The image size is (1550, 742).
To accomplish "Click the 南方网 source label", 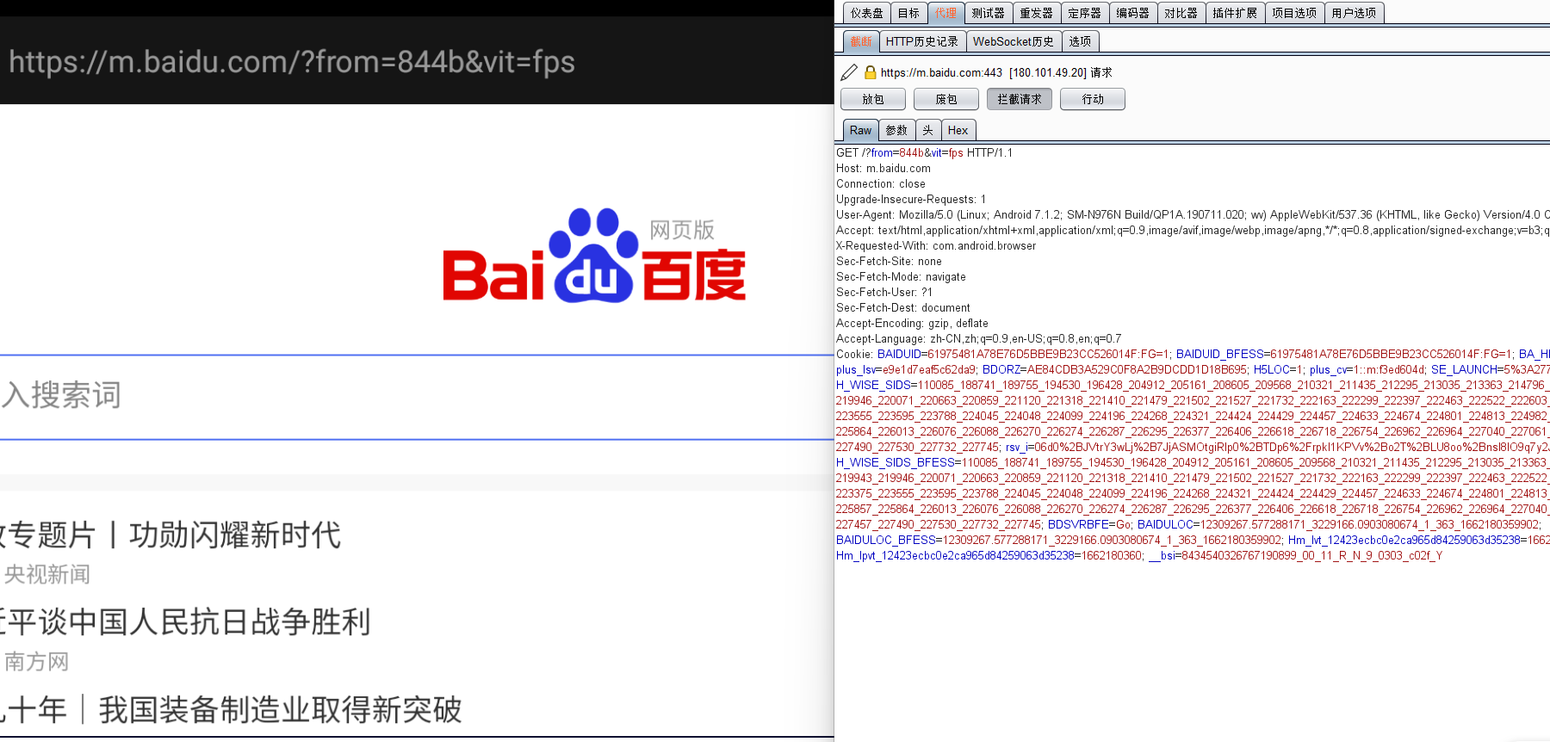I will (x=37, y=662).
